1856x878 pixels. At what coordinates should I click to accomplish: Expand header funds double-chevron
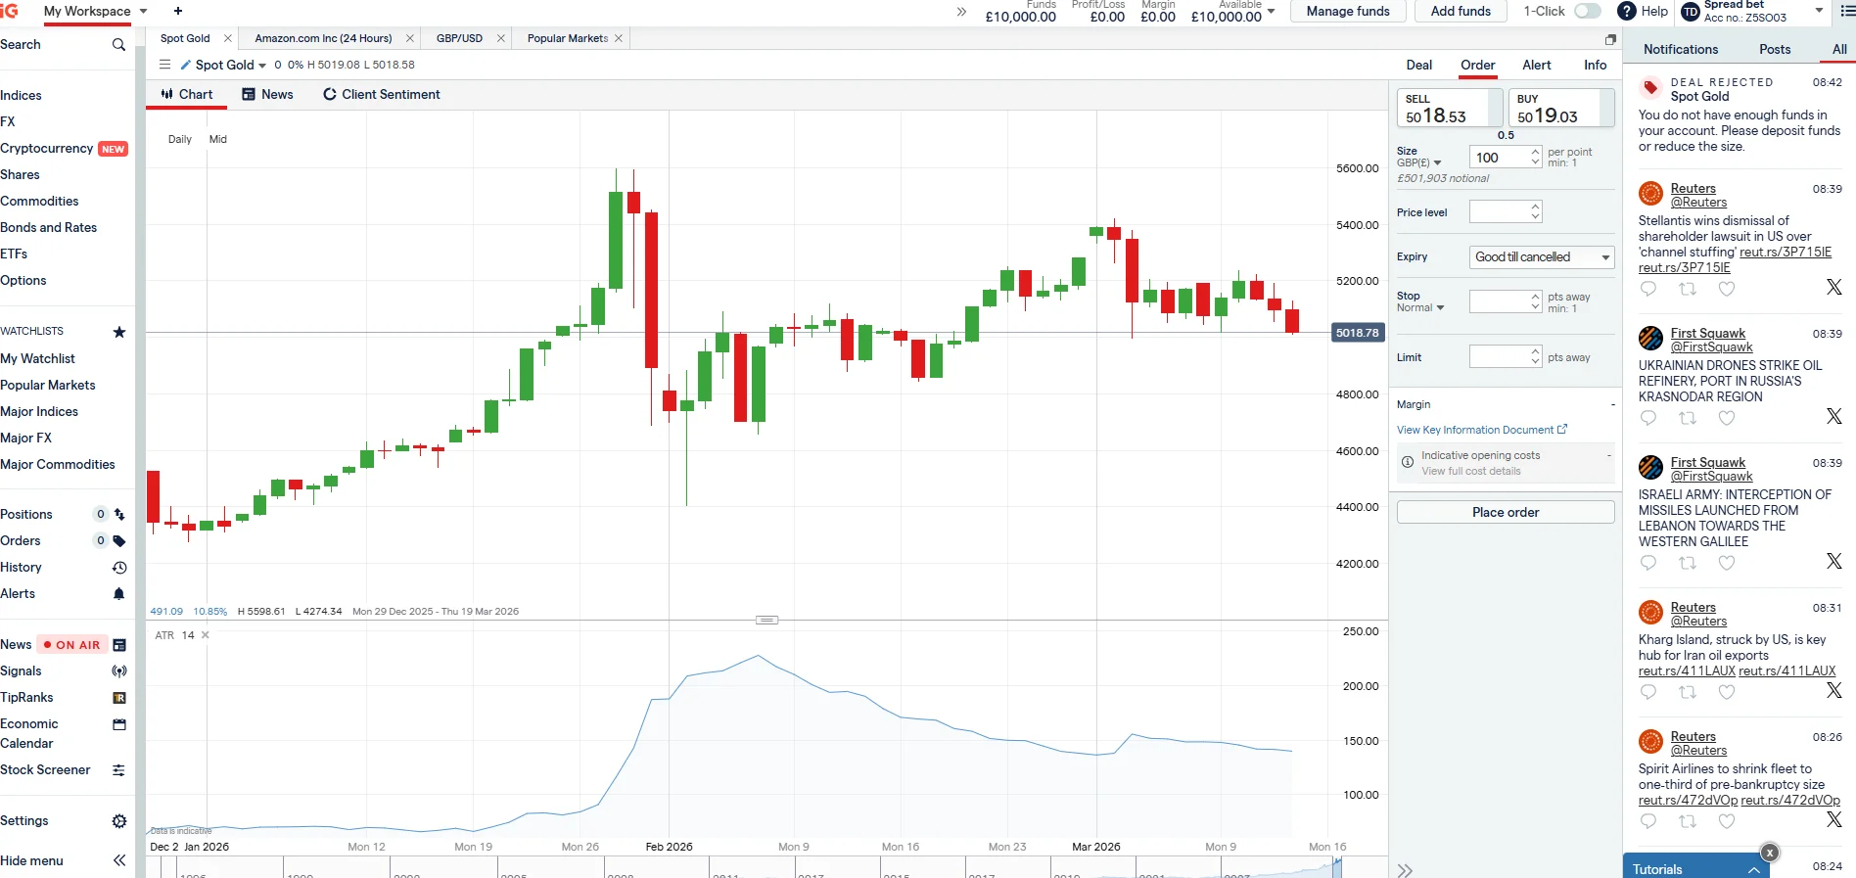pos(961,12)
